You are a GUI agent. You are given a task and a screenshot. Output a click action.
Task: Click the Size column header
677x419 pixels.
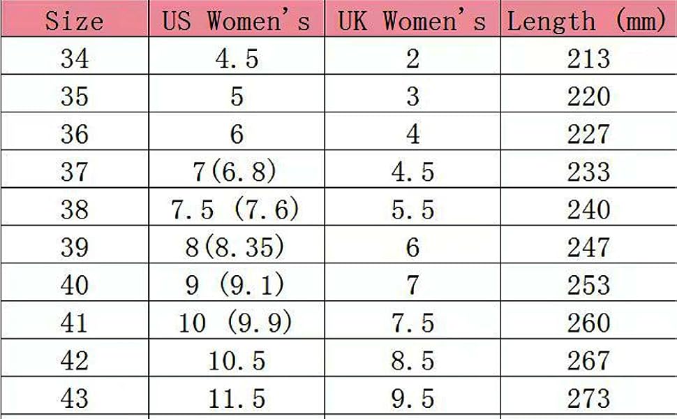(x=75, y=19)
